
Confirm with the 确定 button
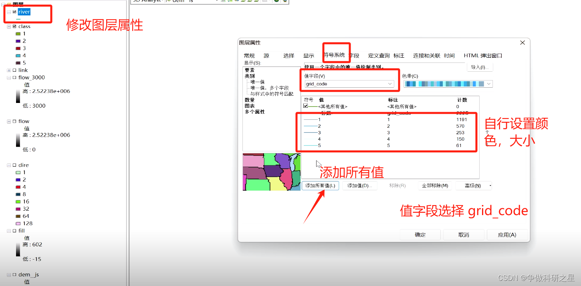420,235
